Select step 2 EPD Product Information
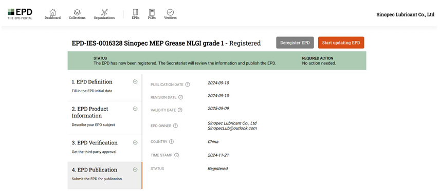 [x=105, y=118]
